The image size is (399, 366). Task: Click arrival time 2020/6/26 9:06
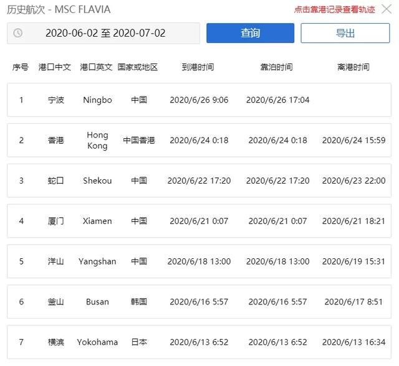pos(199,100)
